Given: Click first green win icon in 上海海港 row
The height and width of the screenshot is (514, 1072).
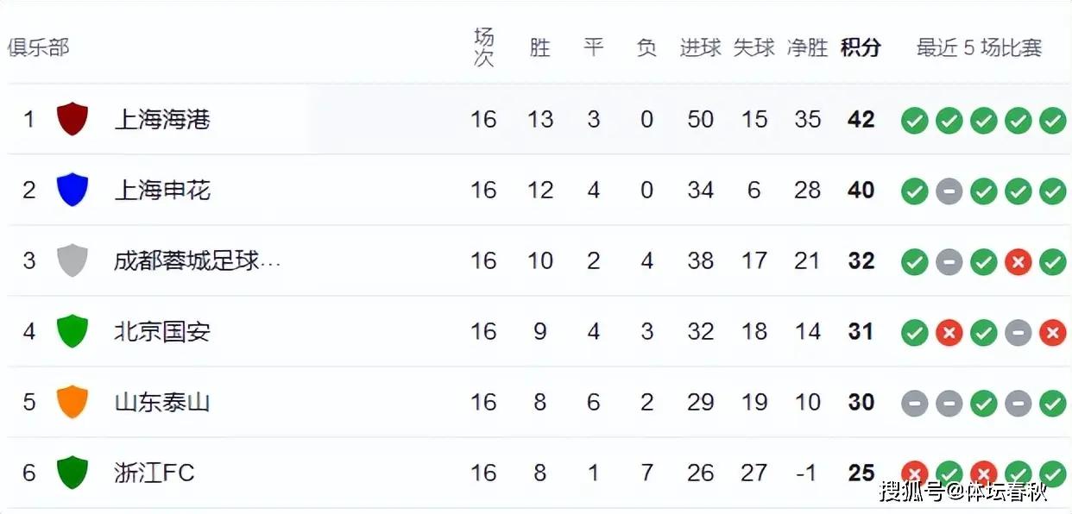Looking at the screenshot, I should coord(914,120).
